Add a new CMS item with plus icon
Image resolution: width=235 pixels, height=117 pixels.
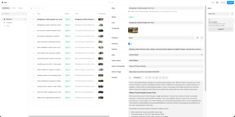[x=31, y=8]
